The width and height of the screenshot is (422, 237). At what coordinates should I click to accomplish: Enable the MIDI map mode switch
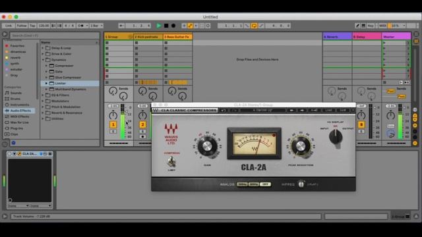(x=382, y=26)
